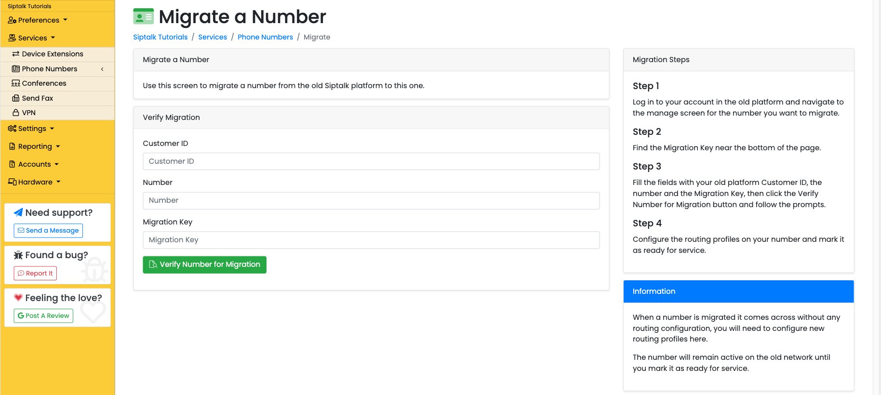881x395 pixels.
Task: Open the Device Extensions menu item
Action: (x=58, y=54)
